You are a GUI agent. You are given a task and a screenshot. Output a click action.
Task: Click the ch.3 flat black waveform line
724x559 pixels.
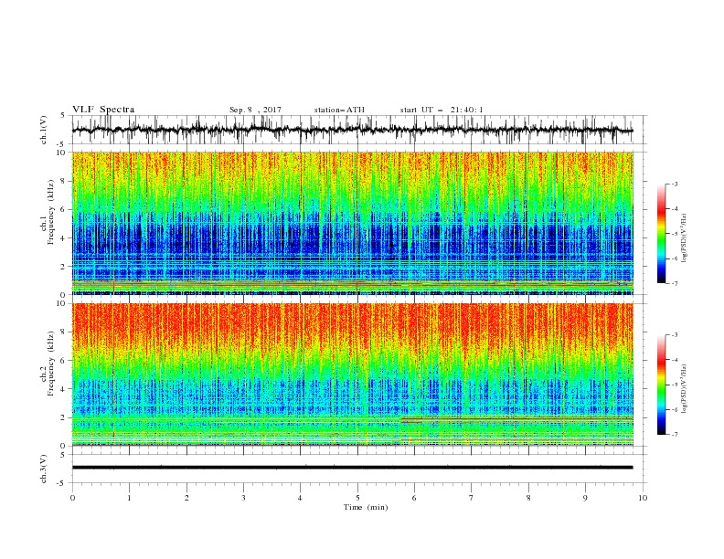pyautogui.click(x=352, y=468)
